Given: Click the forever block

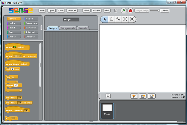Looking at the screenshot, I should coord(11,79).
